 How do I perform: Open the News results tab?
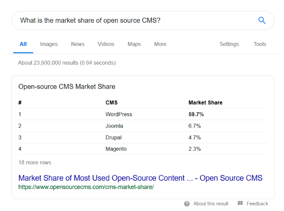pyautogui.click(x=77, y=44)
